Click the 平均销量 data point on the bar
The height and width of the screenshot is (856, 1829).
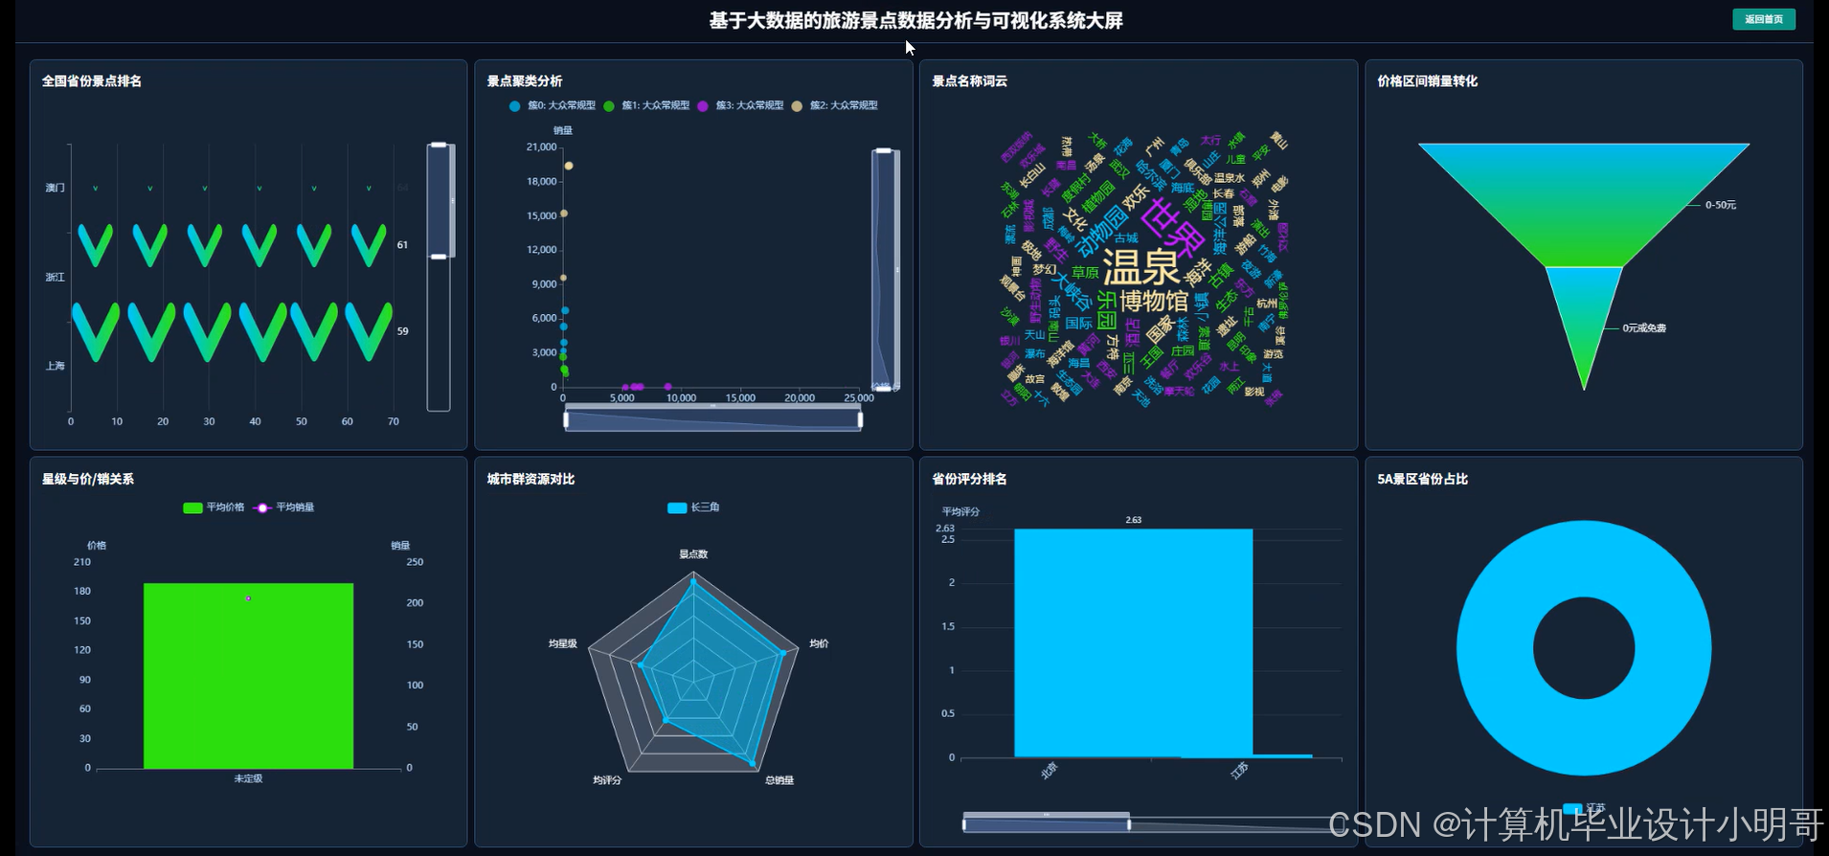[x=248, y=598]
